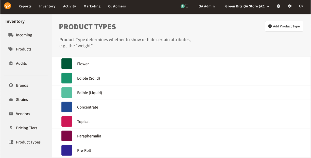Click the Edible (Solid) green color swatch

(67, 78)
